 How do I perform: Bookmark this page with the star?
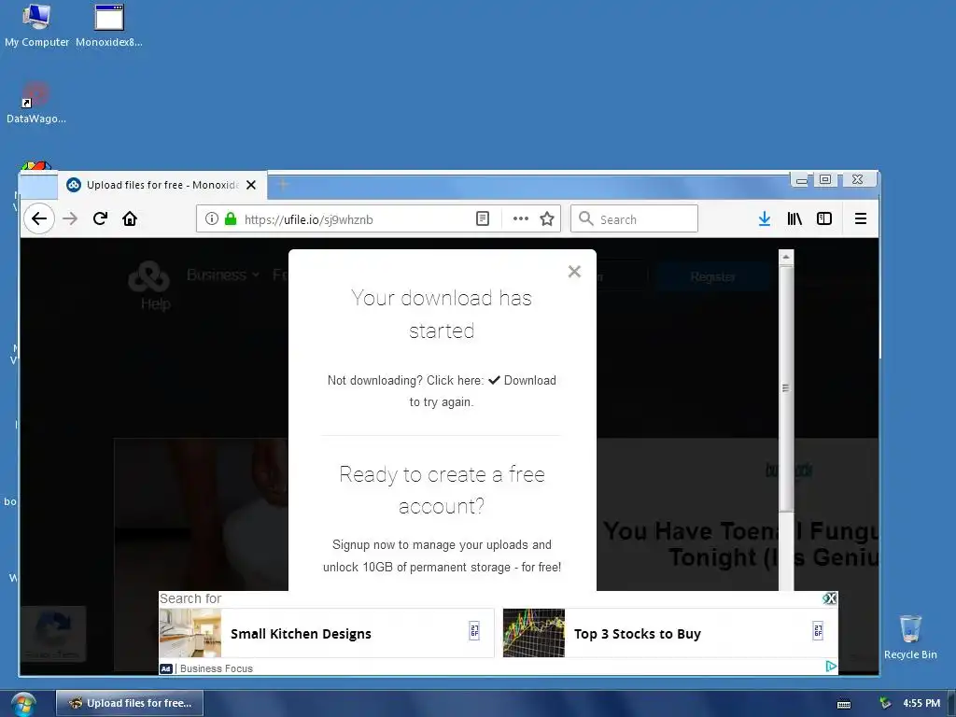(547, 218)
